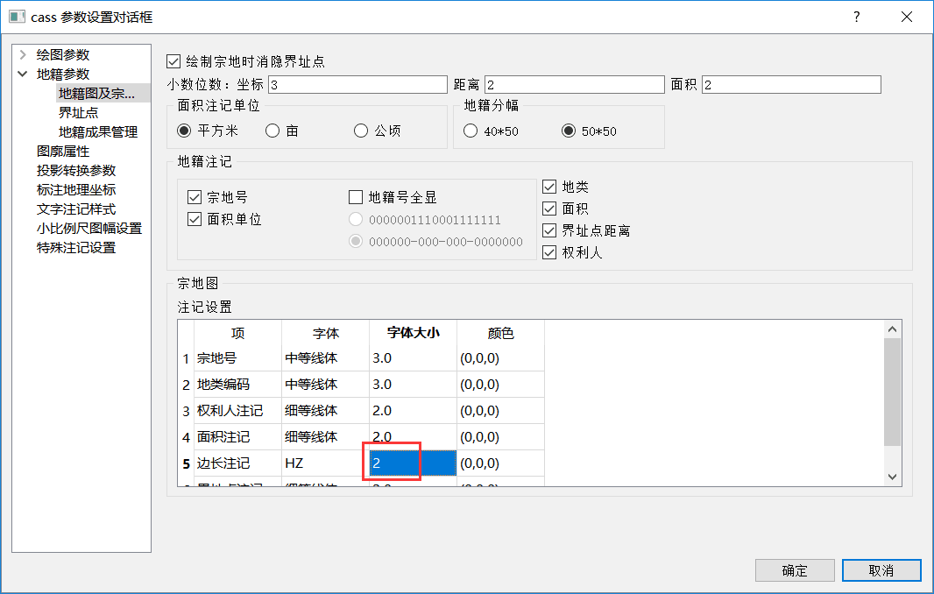The height and width of the screenshot is (594, 934).
Task: Click the 坐标 decimal places field
Action: pos(357,85)
